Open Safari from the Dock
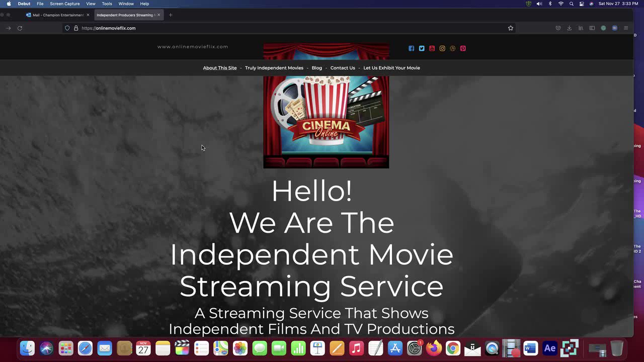The height and width of the screenshot is (362, 644). (85, 348)
